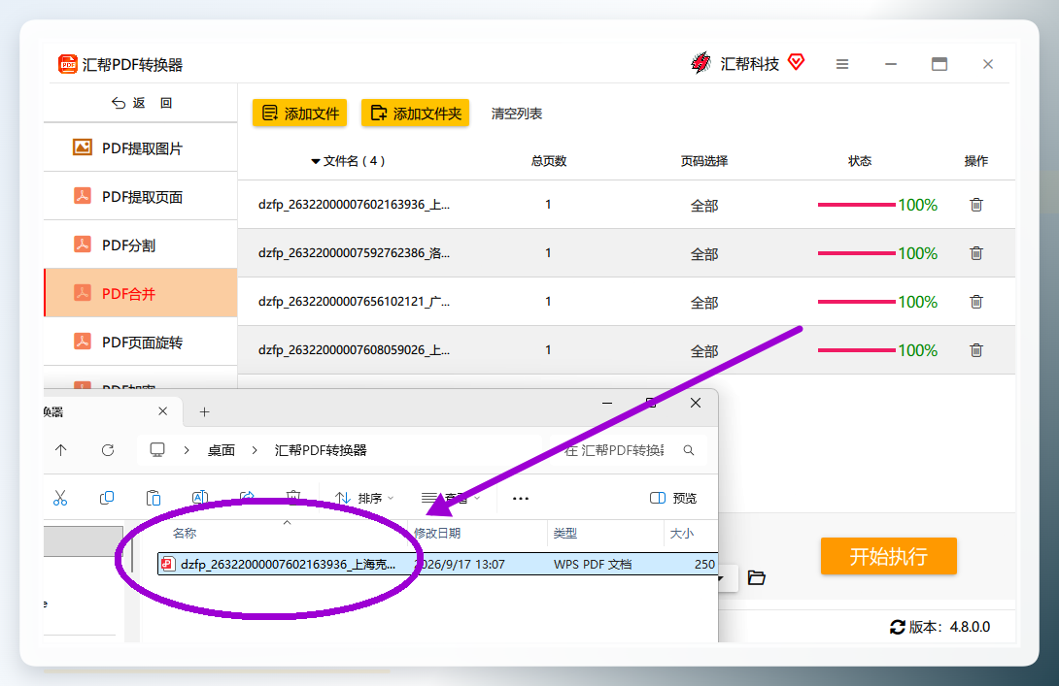Expand the chevron between 桌面 and 汇帮PDF转换器
Image resolution: width=1059 pixels, height=686 pixels.
point(255,450)
